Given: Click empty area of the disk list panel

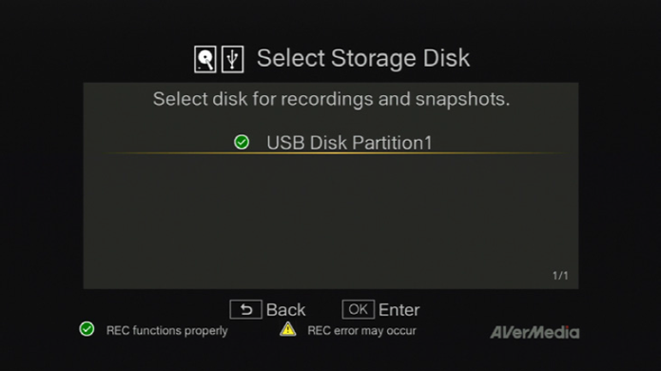Looking at the screenshot, I should [x=331, y=215].
